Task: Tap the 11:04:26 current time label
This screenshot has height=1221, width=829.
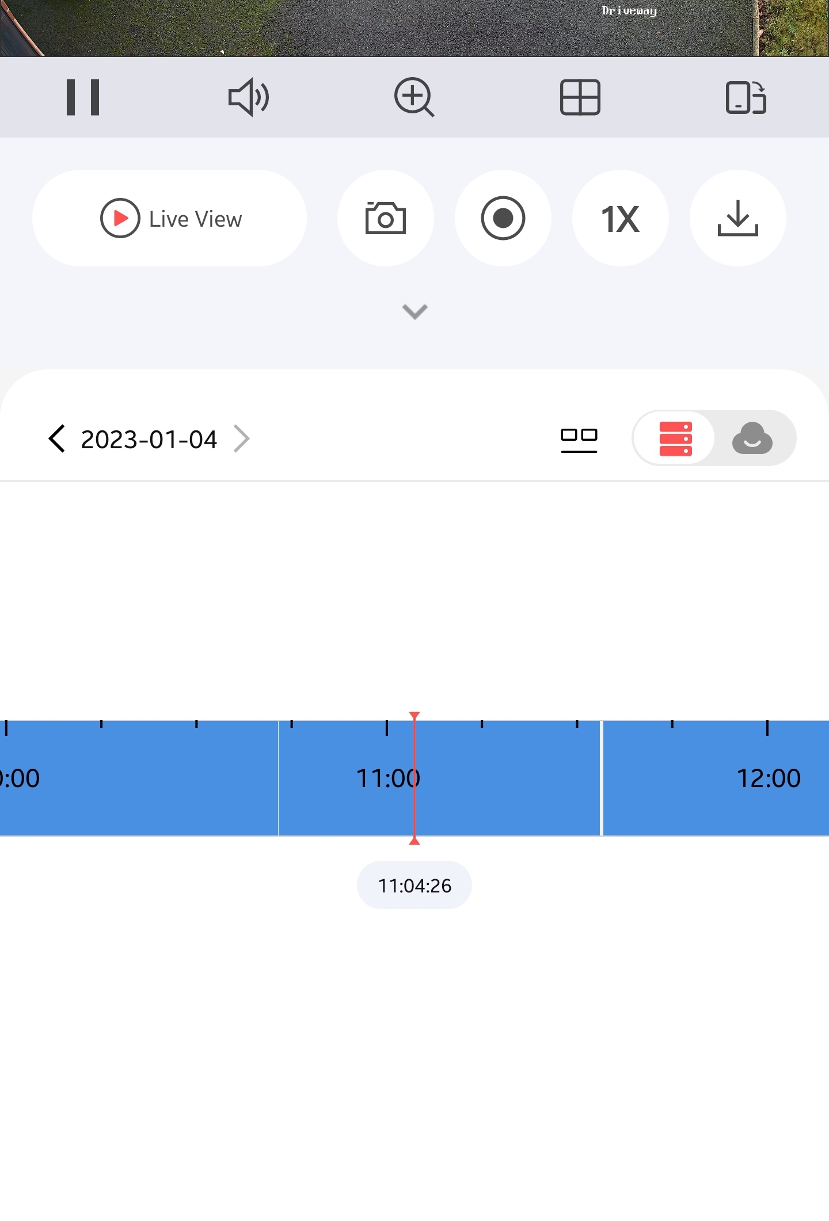Action: pos(414,885)
